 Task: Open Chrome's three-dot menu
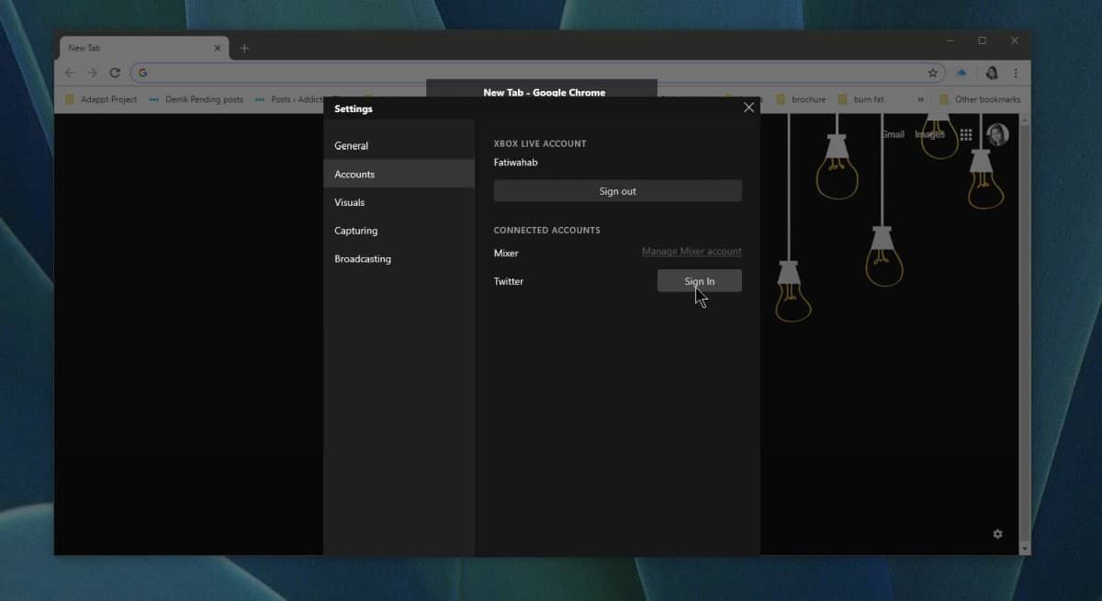point(1016,73)
